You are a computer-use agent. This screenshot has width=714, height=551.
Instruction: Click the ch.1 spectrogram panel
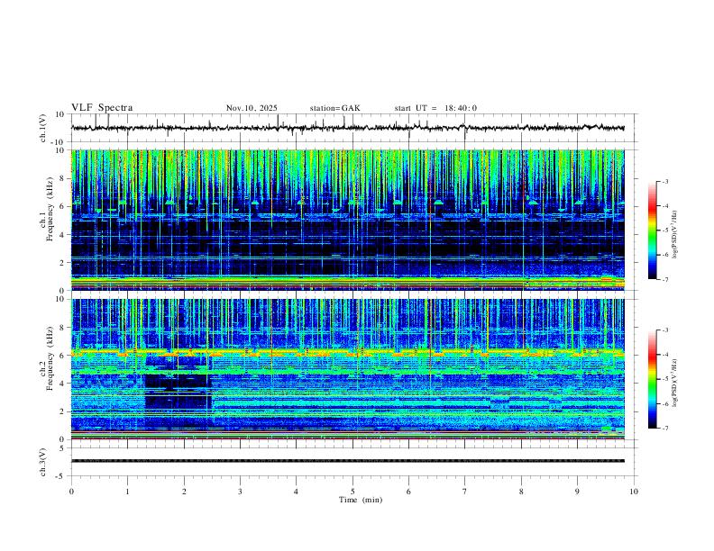[x=347, y=220]
